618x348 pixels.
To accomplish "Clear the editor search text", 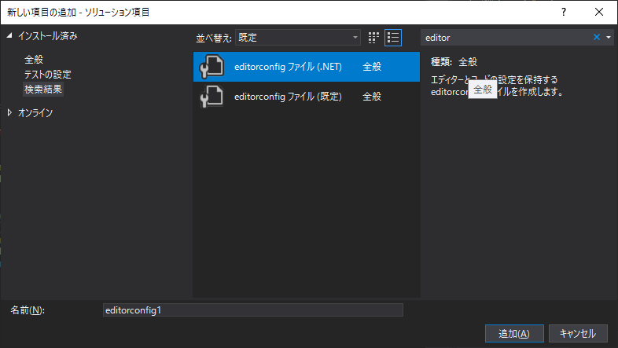I will coord(596,37).
